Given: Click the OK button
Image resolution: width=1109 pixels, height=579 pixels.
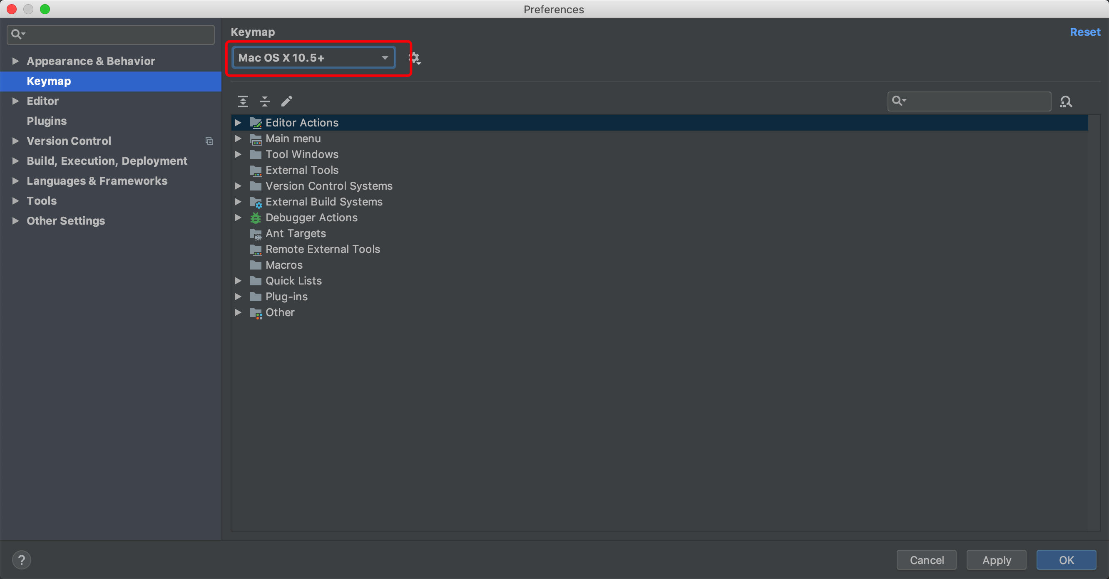Looking at the screenshot, I should coord(1066,559).
